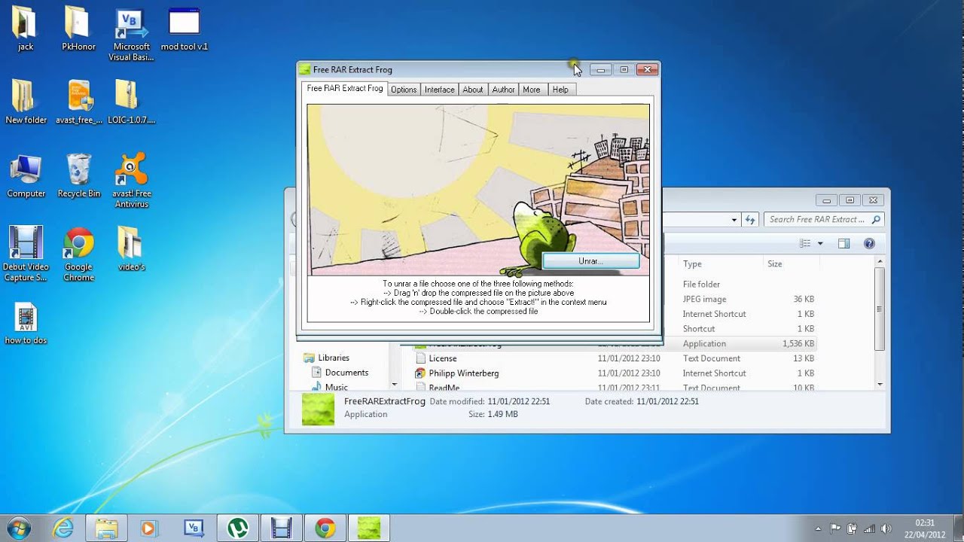Select the New folder desktop icon
964x542 pixels.
point(26,102)
